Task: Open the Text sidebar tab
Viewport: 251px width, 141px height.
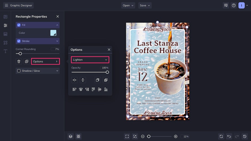Action: [x=5, y=51]
